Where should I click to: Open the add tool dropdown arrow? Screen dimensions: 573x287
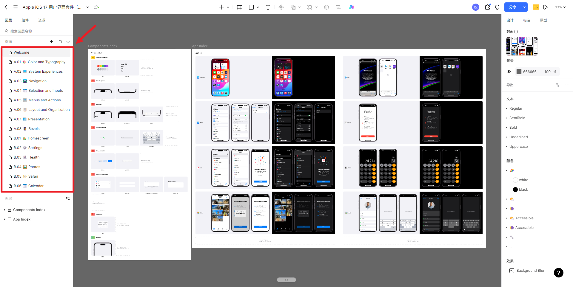click(x=228, y=7)
